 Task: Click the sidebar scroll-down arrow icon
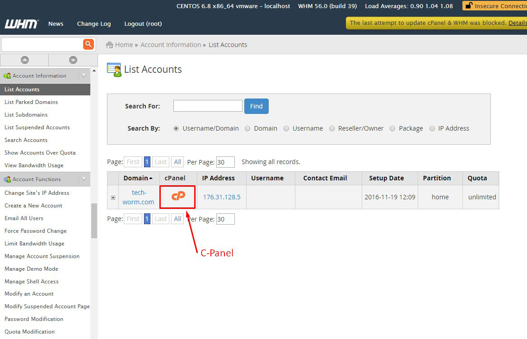(73, 60)
